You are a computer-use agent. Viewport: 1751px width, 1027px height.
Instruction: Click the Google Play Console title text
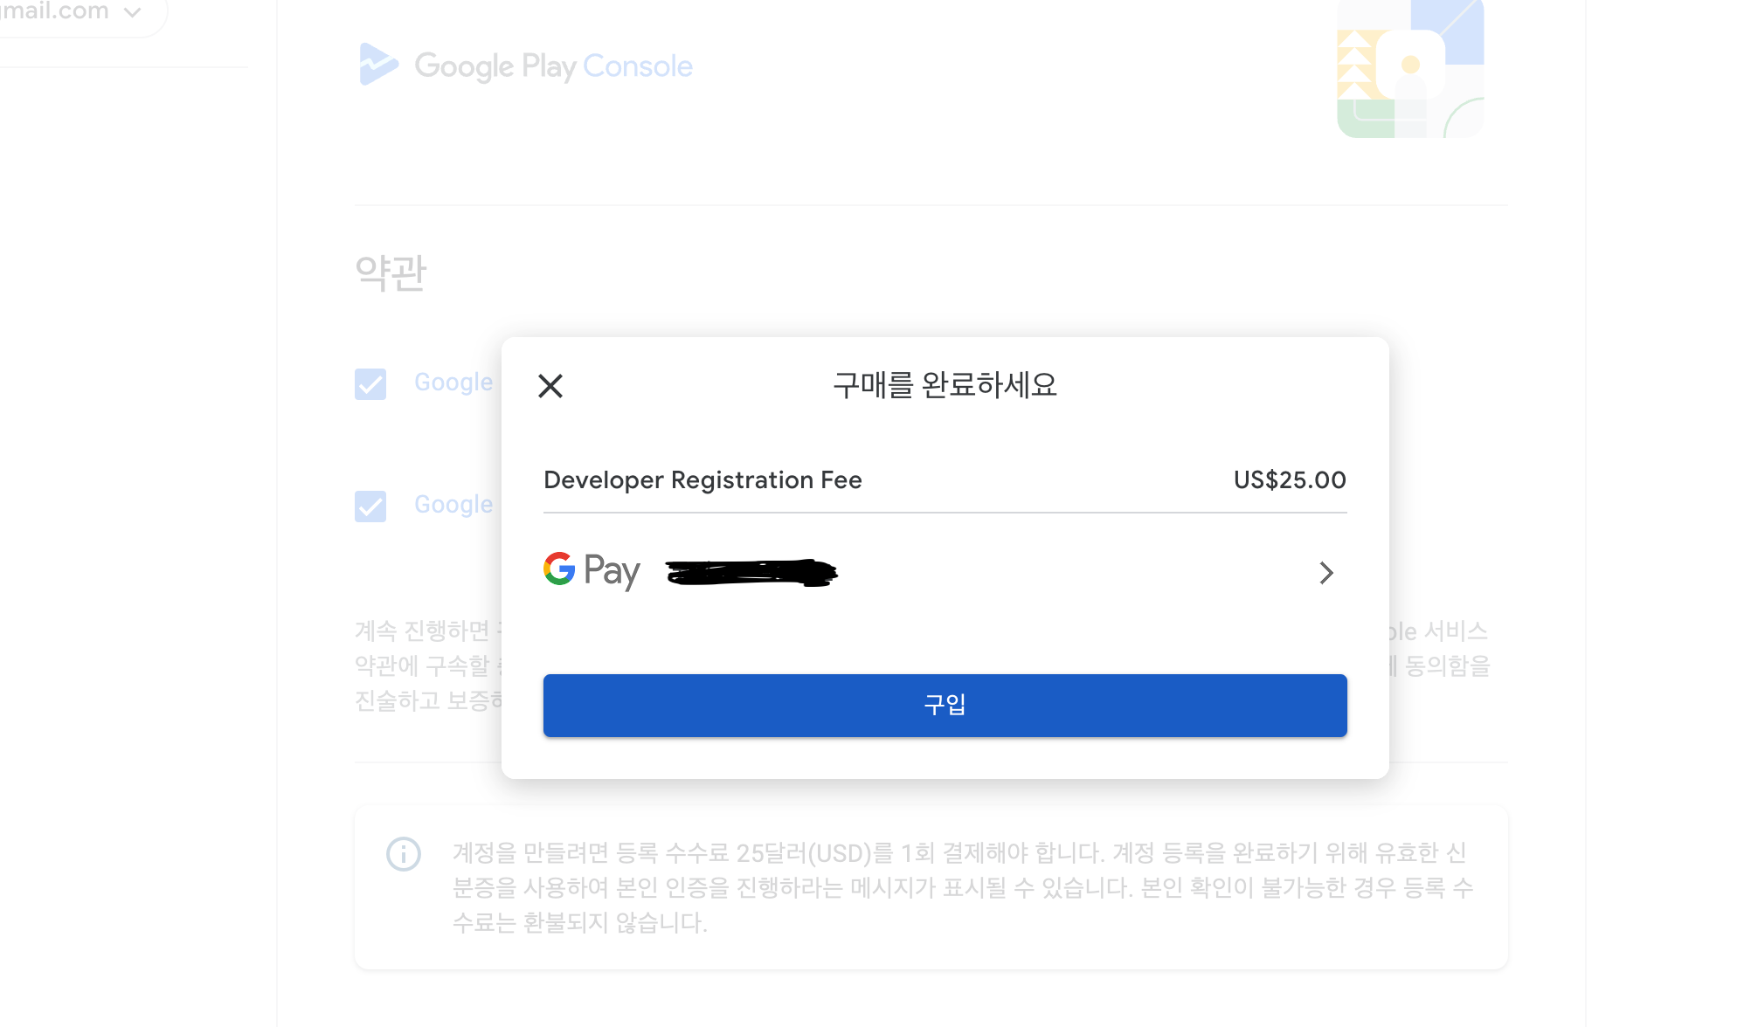pos(553,66)
